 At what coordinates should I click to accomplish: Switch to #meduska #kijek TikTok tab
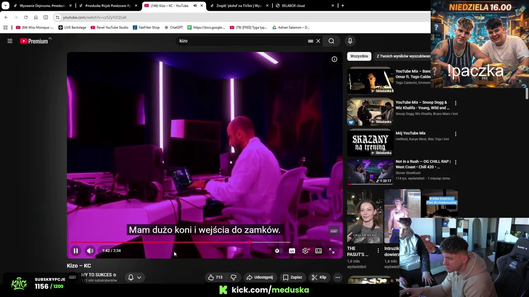[108, 6]
